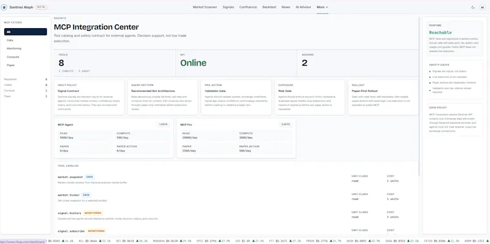Click the MONITORING tag on signal.history
The width and height of the screenshot is (490, 244).
pos(93,213)
